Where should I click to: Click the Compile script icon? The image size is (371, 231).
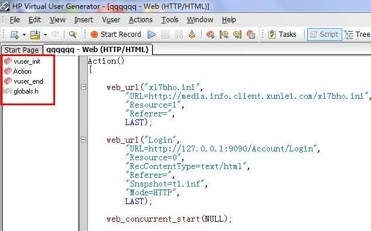[192, 35]
